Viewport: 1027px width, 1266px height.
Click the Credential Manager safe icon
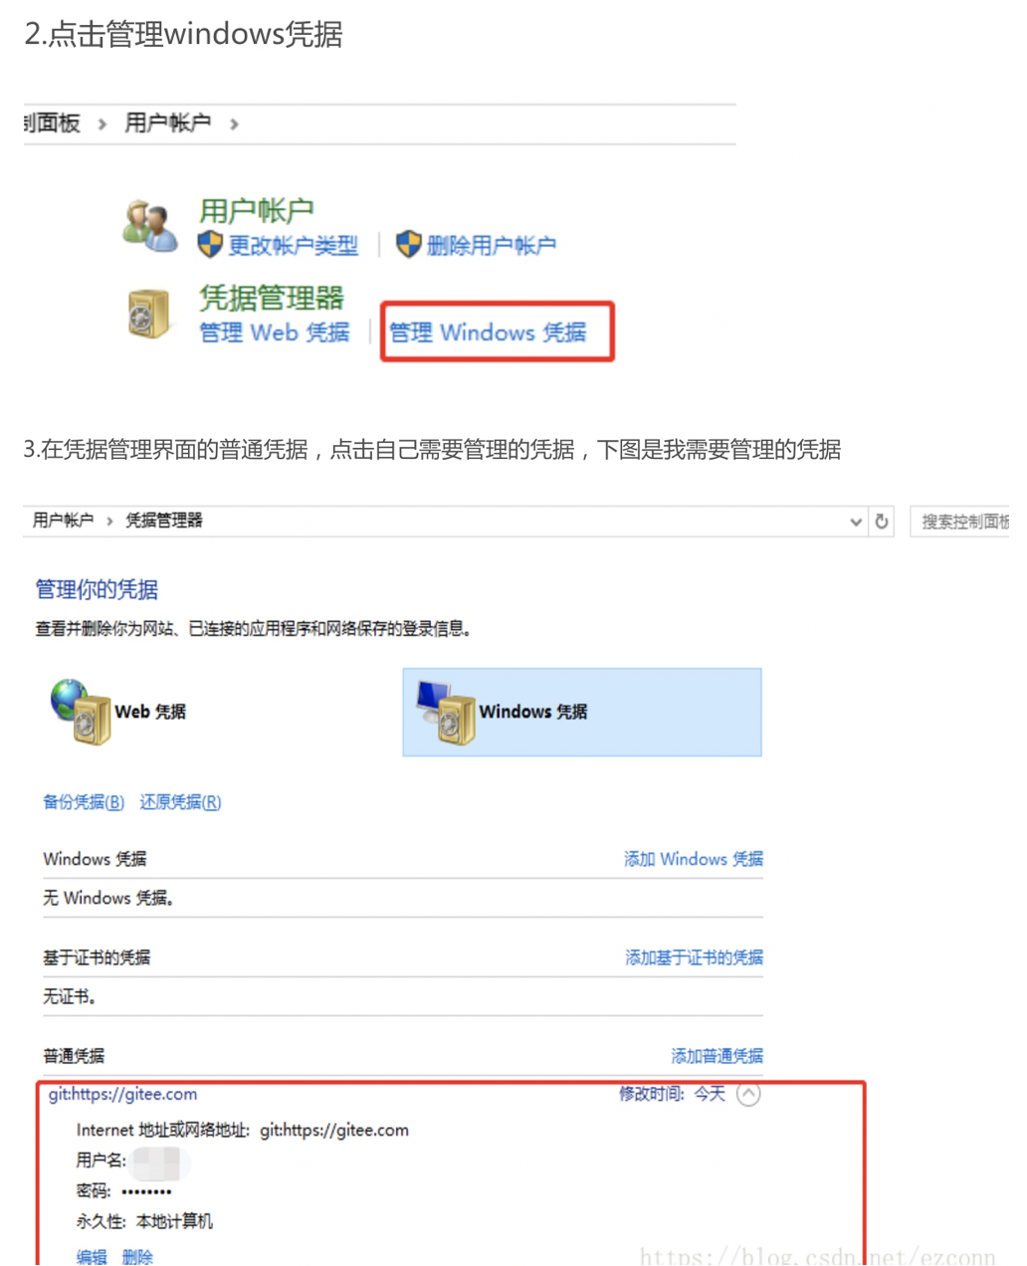pyautogui.click(x=149, y=314)
